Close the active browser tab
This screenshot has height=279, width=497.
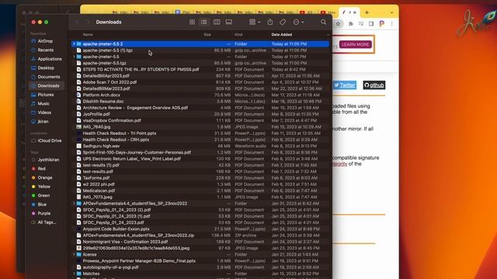355,12
